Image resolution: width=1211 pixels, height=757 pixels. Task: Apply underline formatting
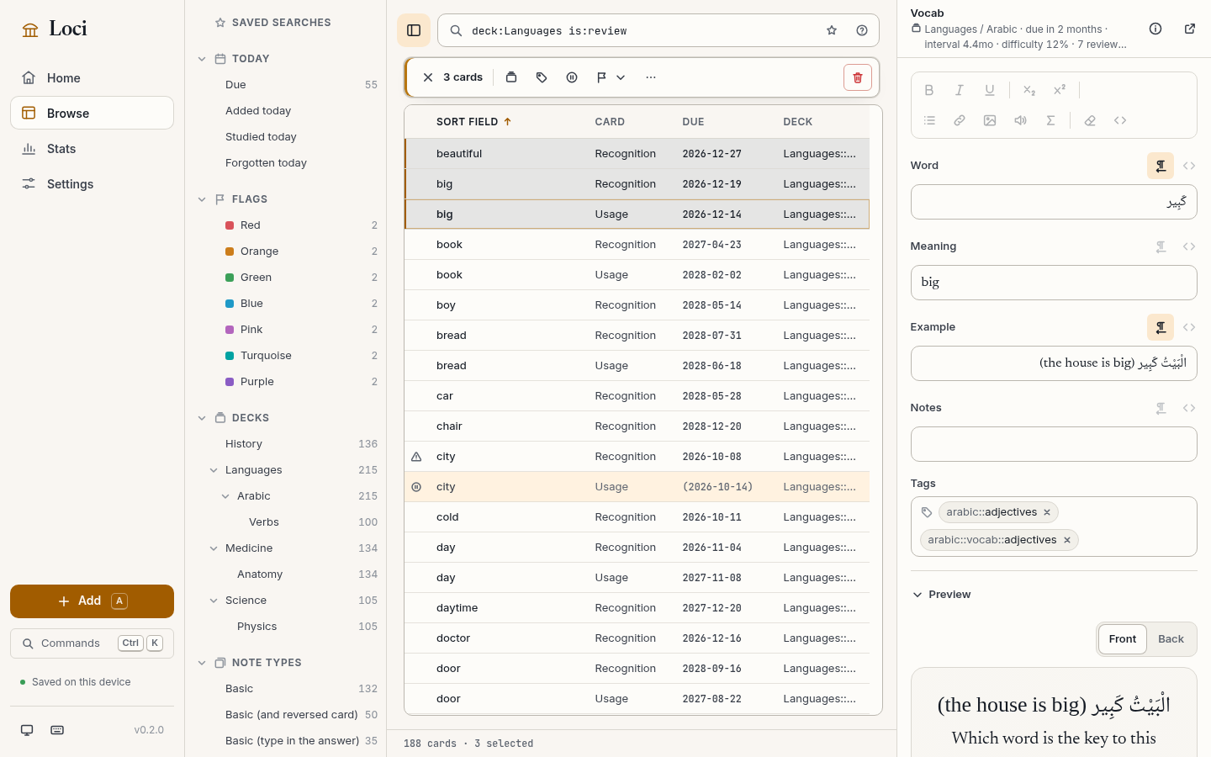click(x=990, y=90)
